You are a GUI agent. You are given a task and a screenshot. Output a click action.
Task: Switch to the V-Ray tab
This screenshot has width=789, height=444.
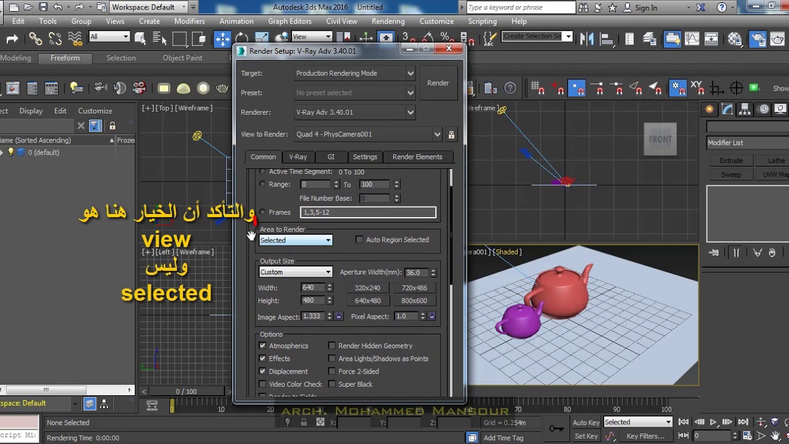click(x=298, y=157)
